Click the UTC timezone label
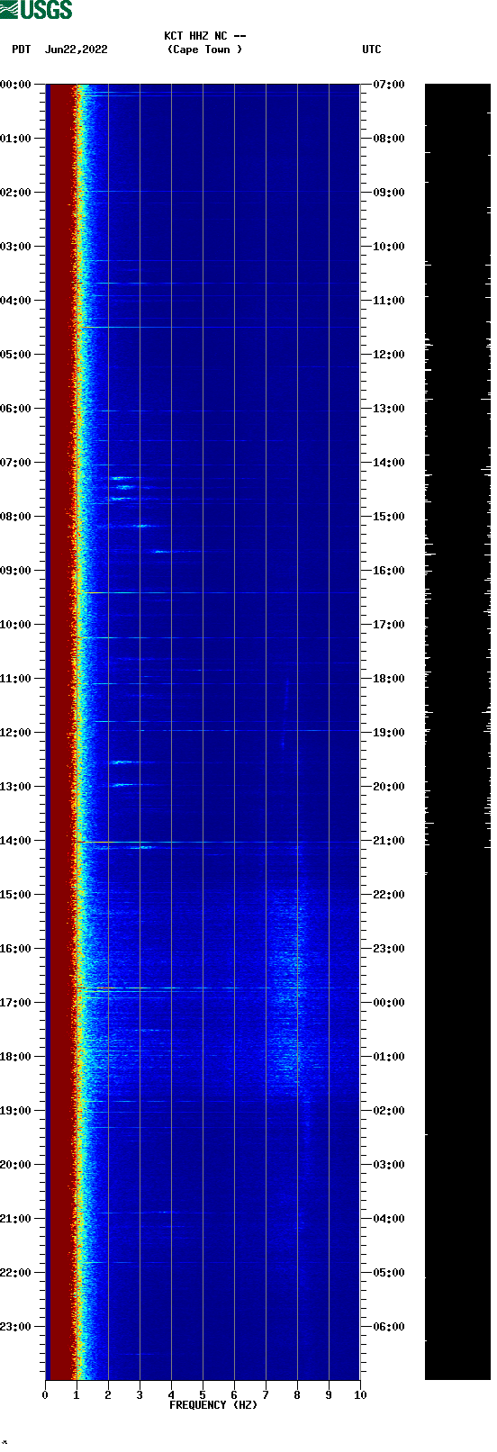The image size is (497, 1452). [372, 50]
